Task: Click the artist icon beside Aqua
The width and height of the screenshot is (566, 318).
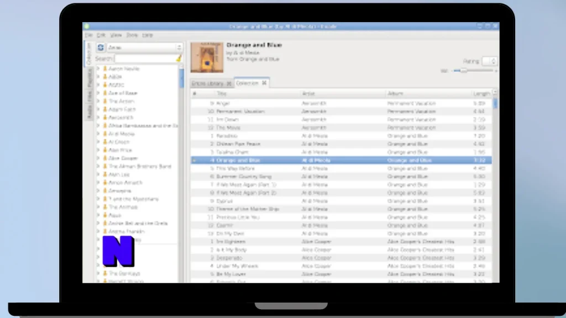Action: coord(105,215)
